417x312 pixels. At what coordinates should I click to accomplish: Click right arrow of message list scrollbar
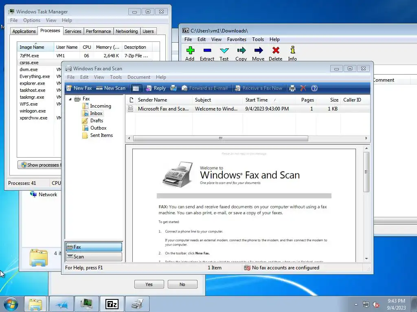point(366,138)
